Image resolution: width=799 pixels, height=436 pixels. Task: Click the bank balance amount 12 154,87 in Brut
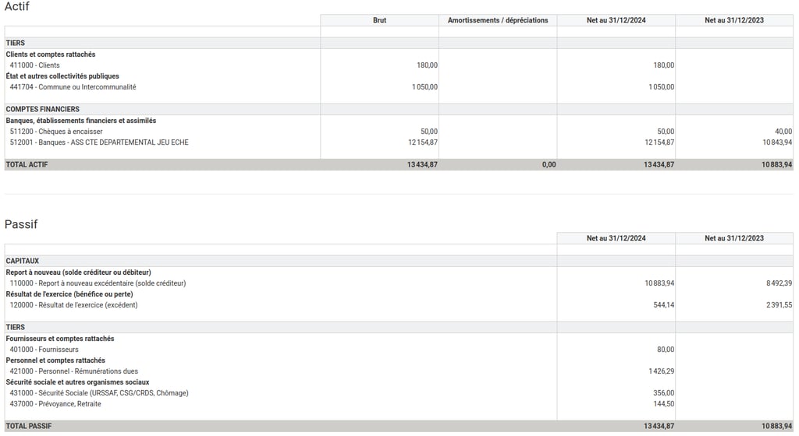click(x=422, y=142)
